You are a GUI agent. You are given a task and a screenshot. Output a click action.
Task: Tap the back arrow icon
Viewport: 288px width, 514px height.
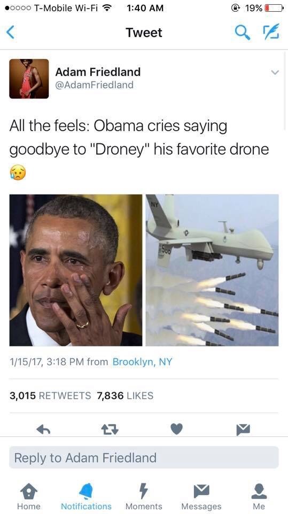click(11, 33)
